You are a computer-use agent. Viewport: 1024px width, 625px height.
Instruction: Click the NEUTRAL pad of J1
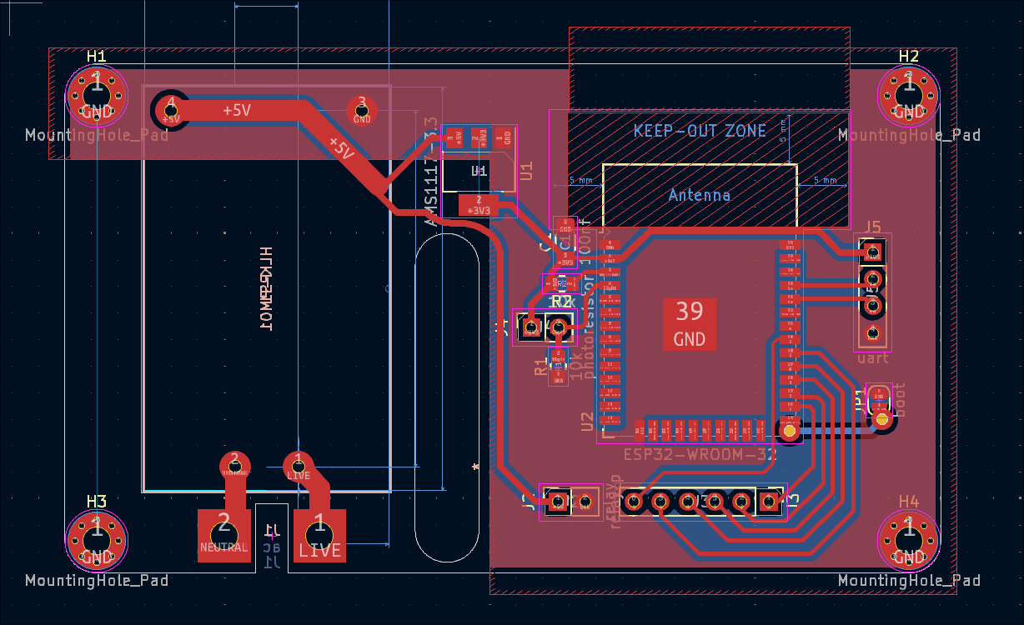pyautogui.click(x=223, y=535)
